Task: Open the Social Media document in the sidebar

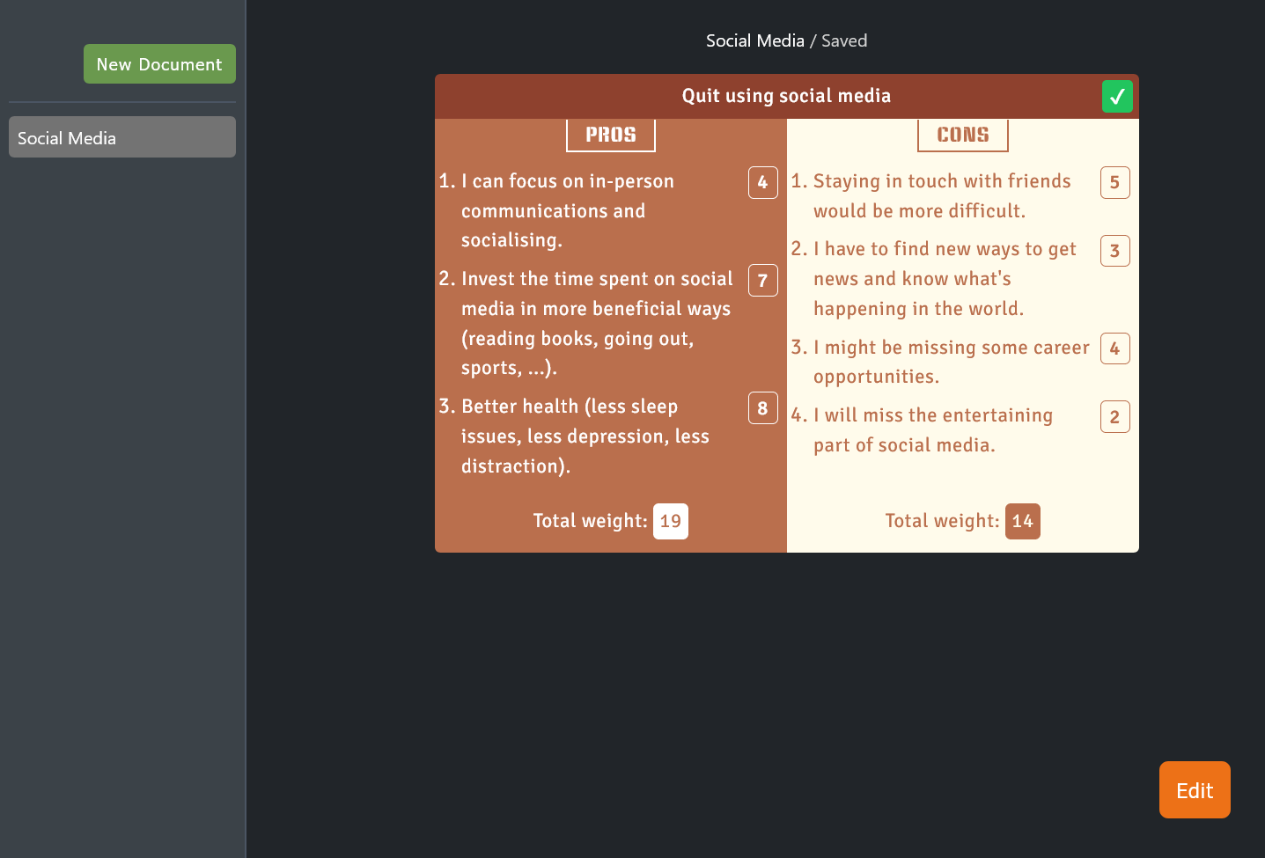Action: click(x=121, y=136)
